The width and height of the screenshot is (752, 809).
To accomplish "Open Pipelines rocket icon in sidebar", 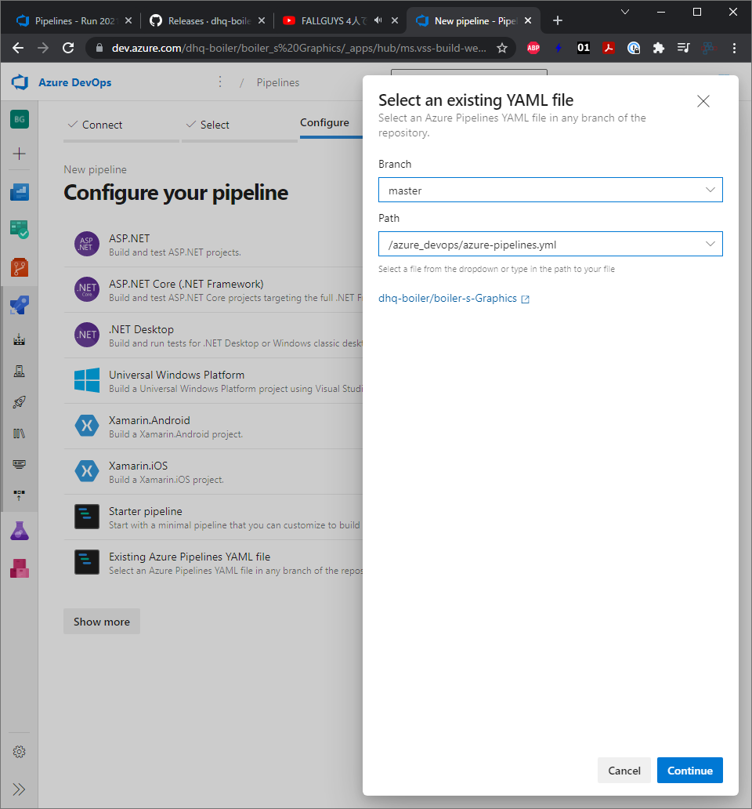I will tap(20, 305).
